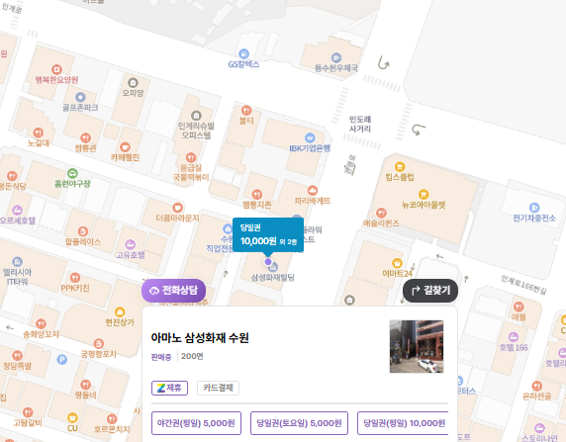Click the 당일권 10,000원 price marker bubble
This screenshot has height=442, width=566.
(268, 235)
